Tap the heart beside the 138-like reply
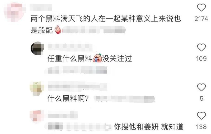Viewport: 211px width, 134px height. point(201,116)
